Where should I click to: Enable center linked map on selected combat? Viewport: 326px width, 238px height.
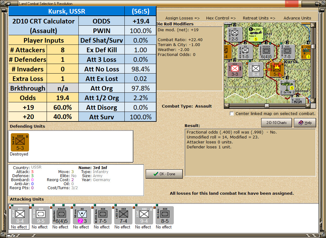coord(232,114)
